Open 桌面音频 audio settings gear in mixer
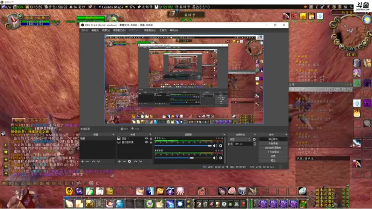This screenshot has width=372, height=209. click(220, 158)
